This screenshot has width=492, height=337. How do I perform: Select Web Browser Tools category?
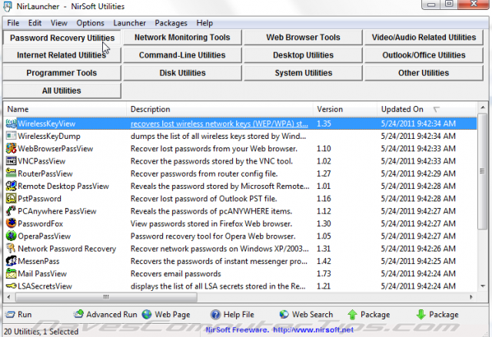(303, 38)
